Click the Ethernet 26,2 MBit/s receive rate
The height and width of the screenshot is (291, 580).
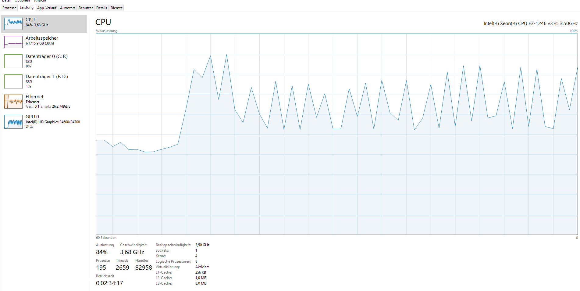pyautogui.click(x=61, y=106)
